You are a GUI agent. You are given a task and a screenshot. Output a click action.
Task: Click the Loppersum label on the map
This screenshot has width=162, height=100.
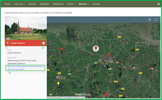pos(125,41)
